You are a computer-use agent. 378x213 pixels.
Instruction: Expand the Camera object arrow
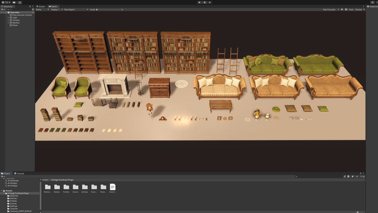pos(9,20)
